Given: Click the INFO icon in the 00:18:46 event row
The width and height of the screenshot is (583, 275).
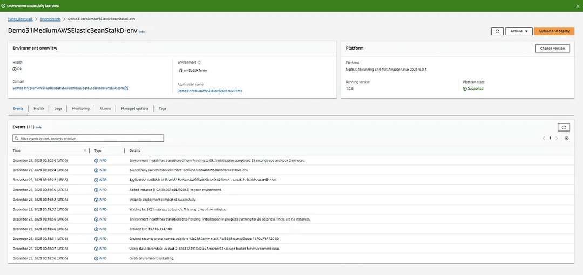Looking at the screenshot, I should 96,229.
